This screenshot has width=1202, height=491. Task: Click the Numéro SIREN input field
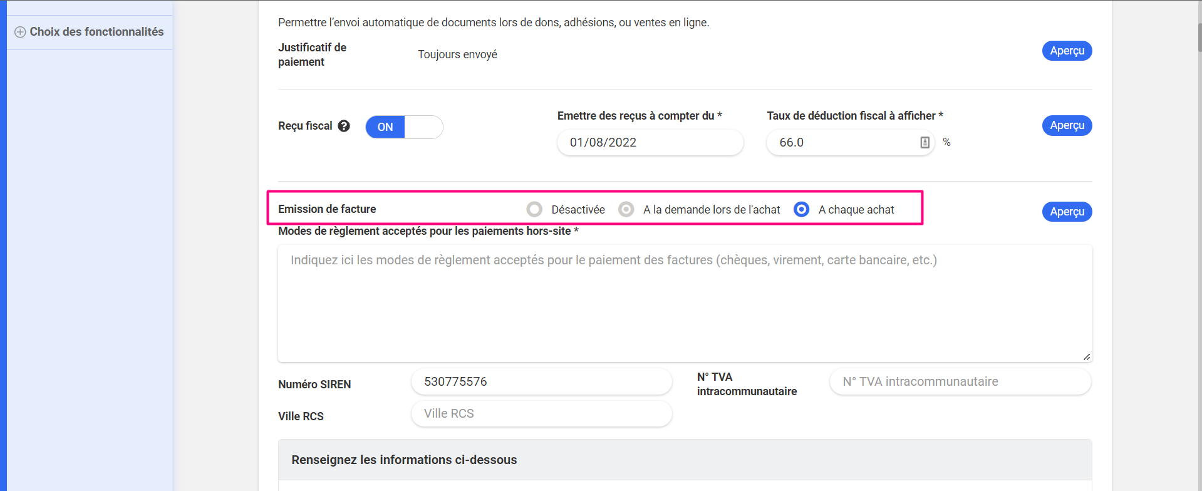pos(541,381)
